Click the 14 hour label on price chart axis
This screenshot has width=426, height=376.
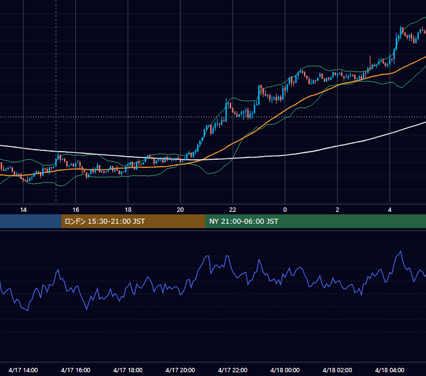click(x=23, y=210)
